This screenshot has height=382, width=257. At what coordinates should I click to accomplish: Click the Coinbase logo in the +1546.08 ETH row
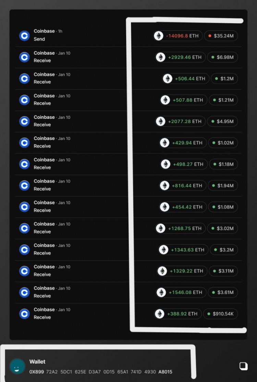[x=24, y=292]
